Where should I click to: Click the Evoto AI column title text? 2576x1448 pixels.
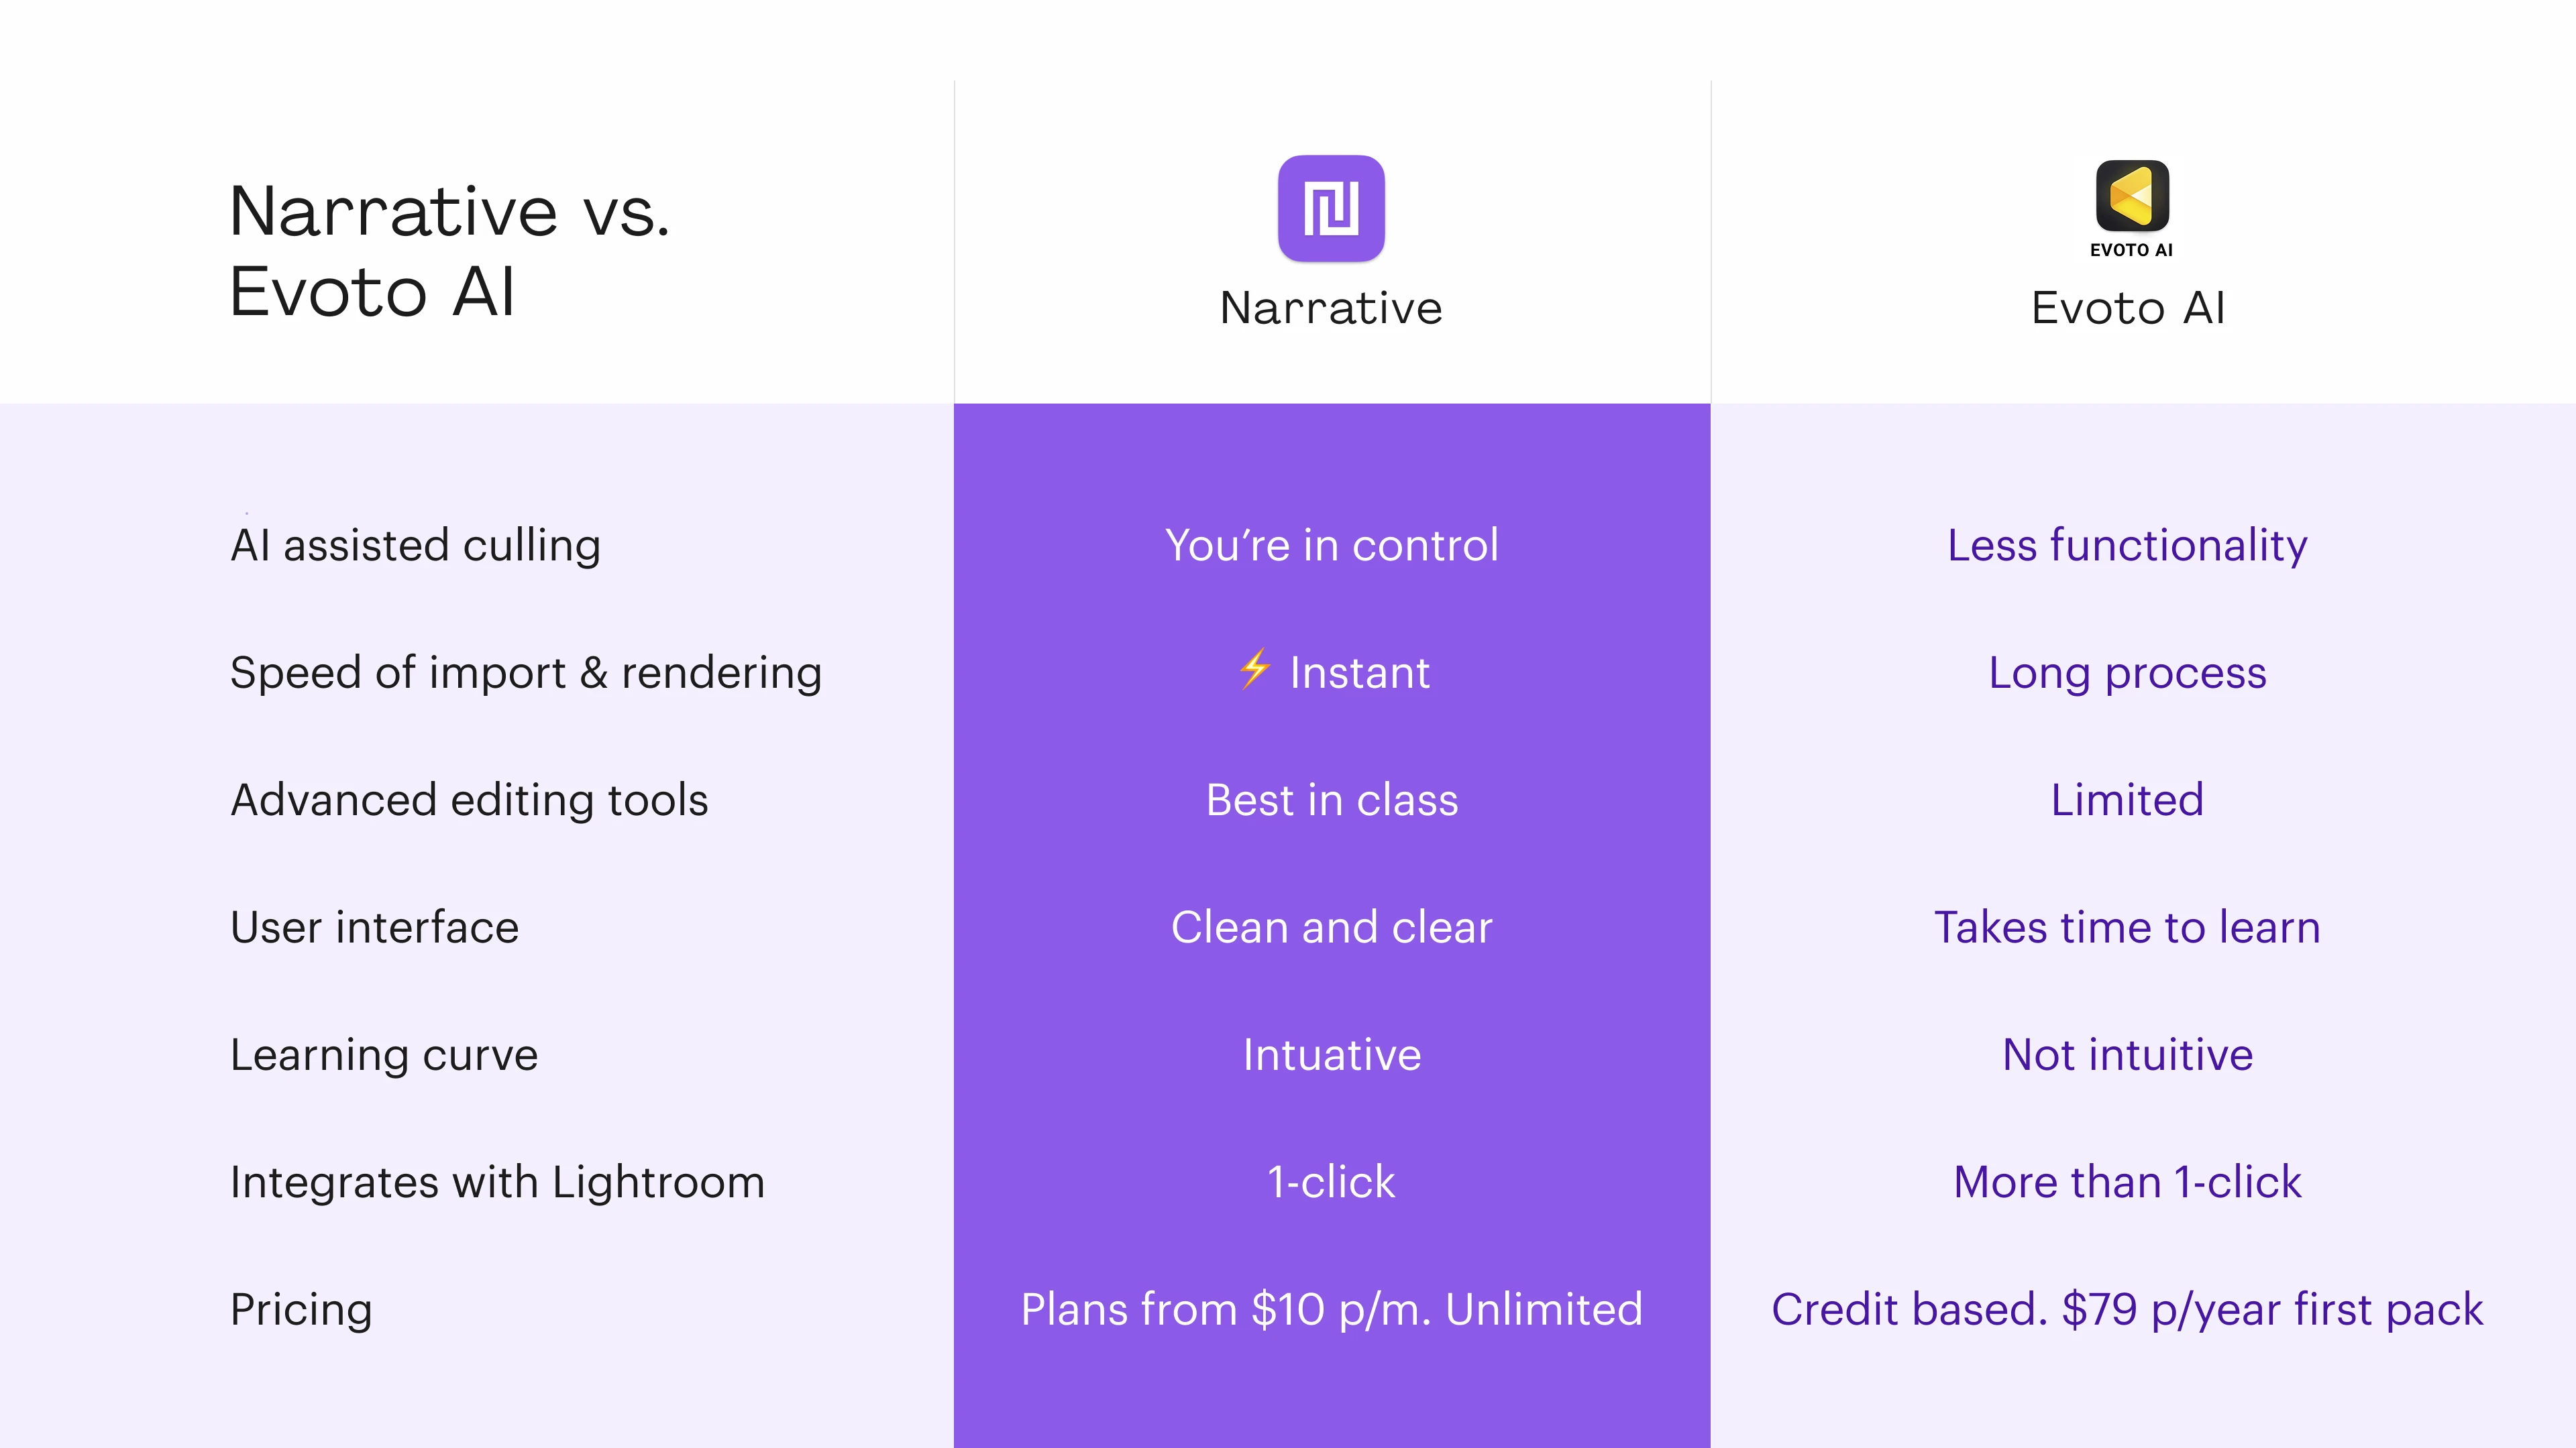tap(2128, 308)
